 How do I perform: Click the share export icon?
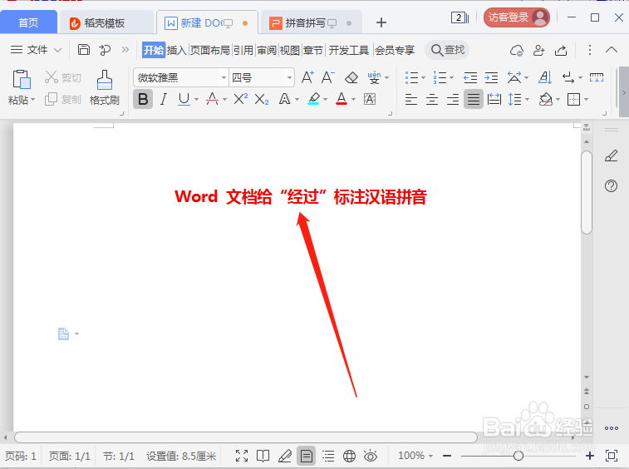(x=561, y=50)
